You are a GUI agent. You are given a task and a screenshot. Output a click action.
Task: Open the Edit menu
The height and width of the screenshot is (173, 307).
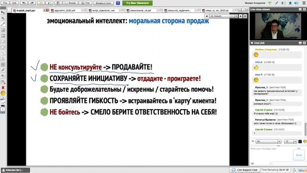pos(14,3)
